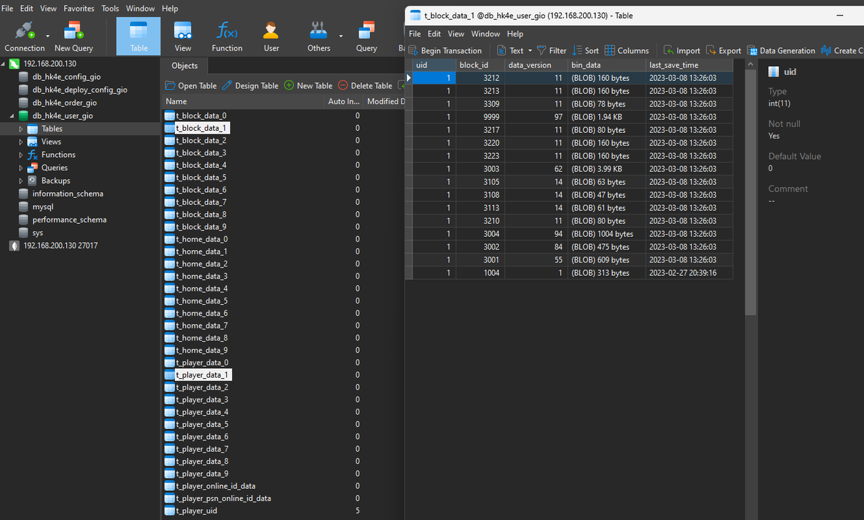This screenshot has width=864, height=520.
Task: Expand the Backups tree node
Action: (21, 181)
